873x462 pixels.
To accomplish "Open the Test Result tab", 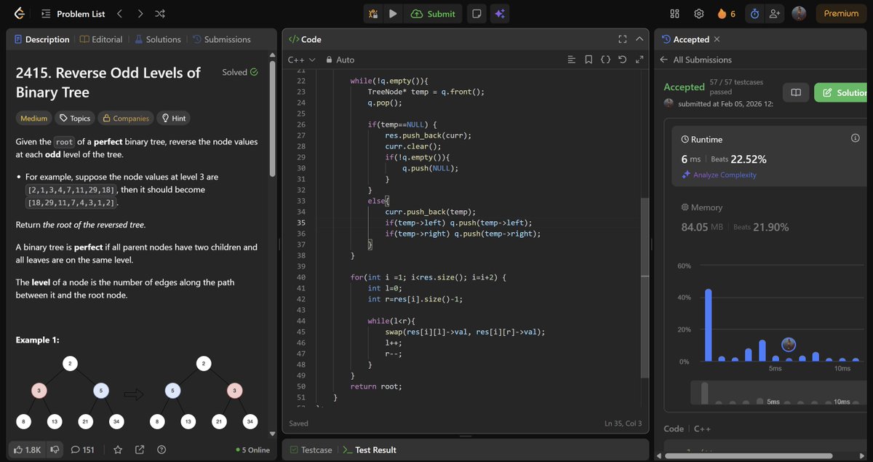I will click(370, 450).
